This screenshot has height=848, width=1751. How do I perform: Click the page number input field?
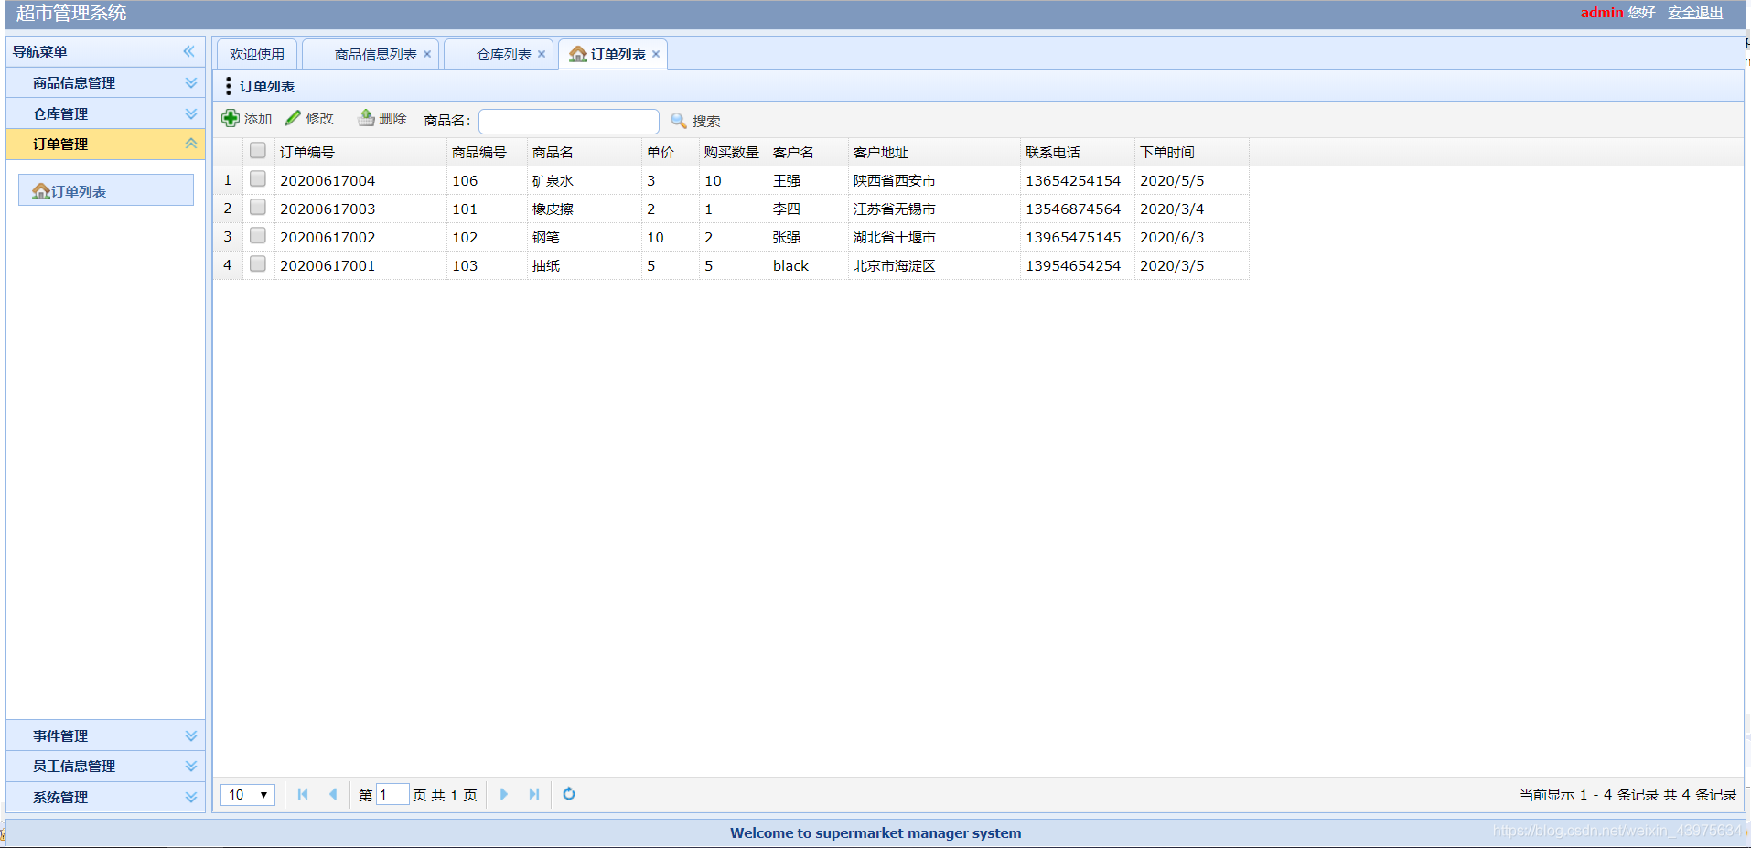click(392, 795)
